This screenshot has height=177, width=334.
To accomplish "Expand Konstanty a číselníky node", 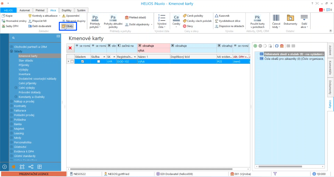I will point(16,97).
